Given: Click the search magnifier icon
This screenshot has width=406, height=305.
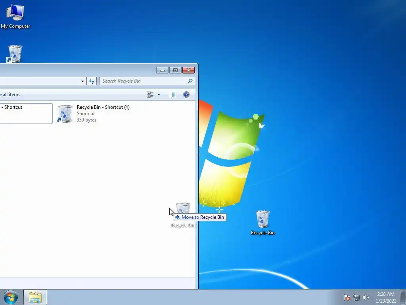Looking at the screenshot, I should [x=190, y=81].
